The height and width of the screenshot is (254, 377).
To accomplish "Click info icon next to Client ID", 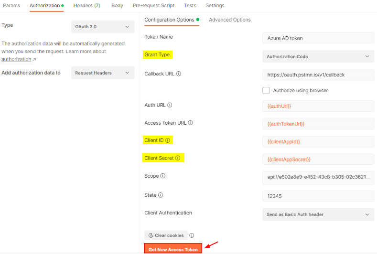I will tap(168, 140).
